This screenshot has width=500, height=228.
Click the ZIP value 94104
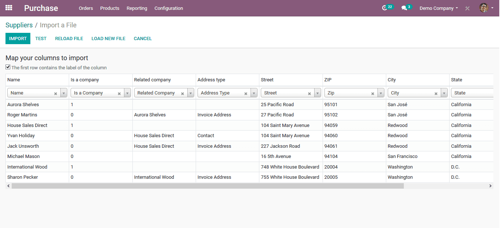pos(331,156)
